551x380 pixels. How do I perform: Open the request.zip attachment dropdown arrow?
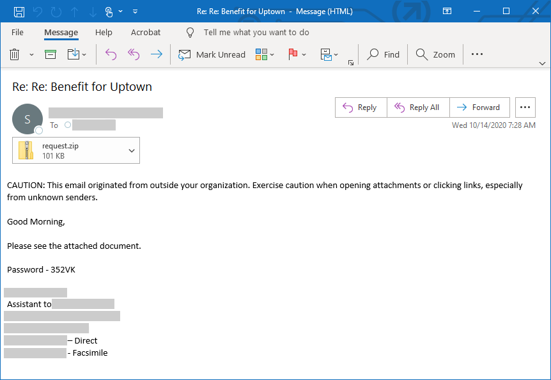coord(130,150)
